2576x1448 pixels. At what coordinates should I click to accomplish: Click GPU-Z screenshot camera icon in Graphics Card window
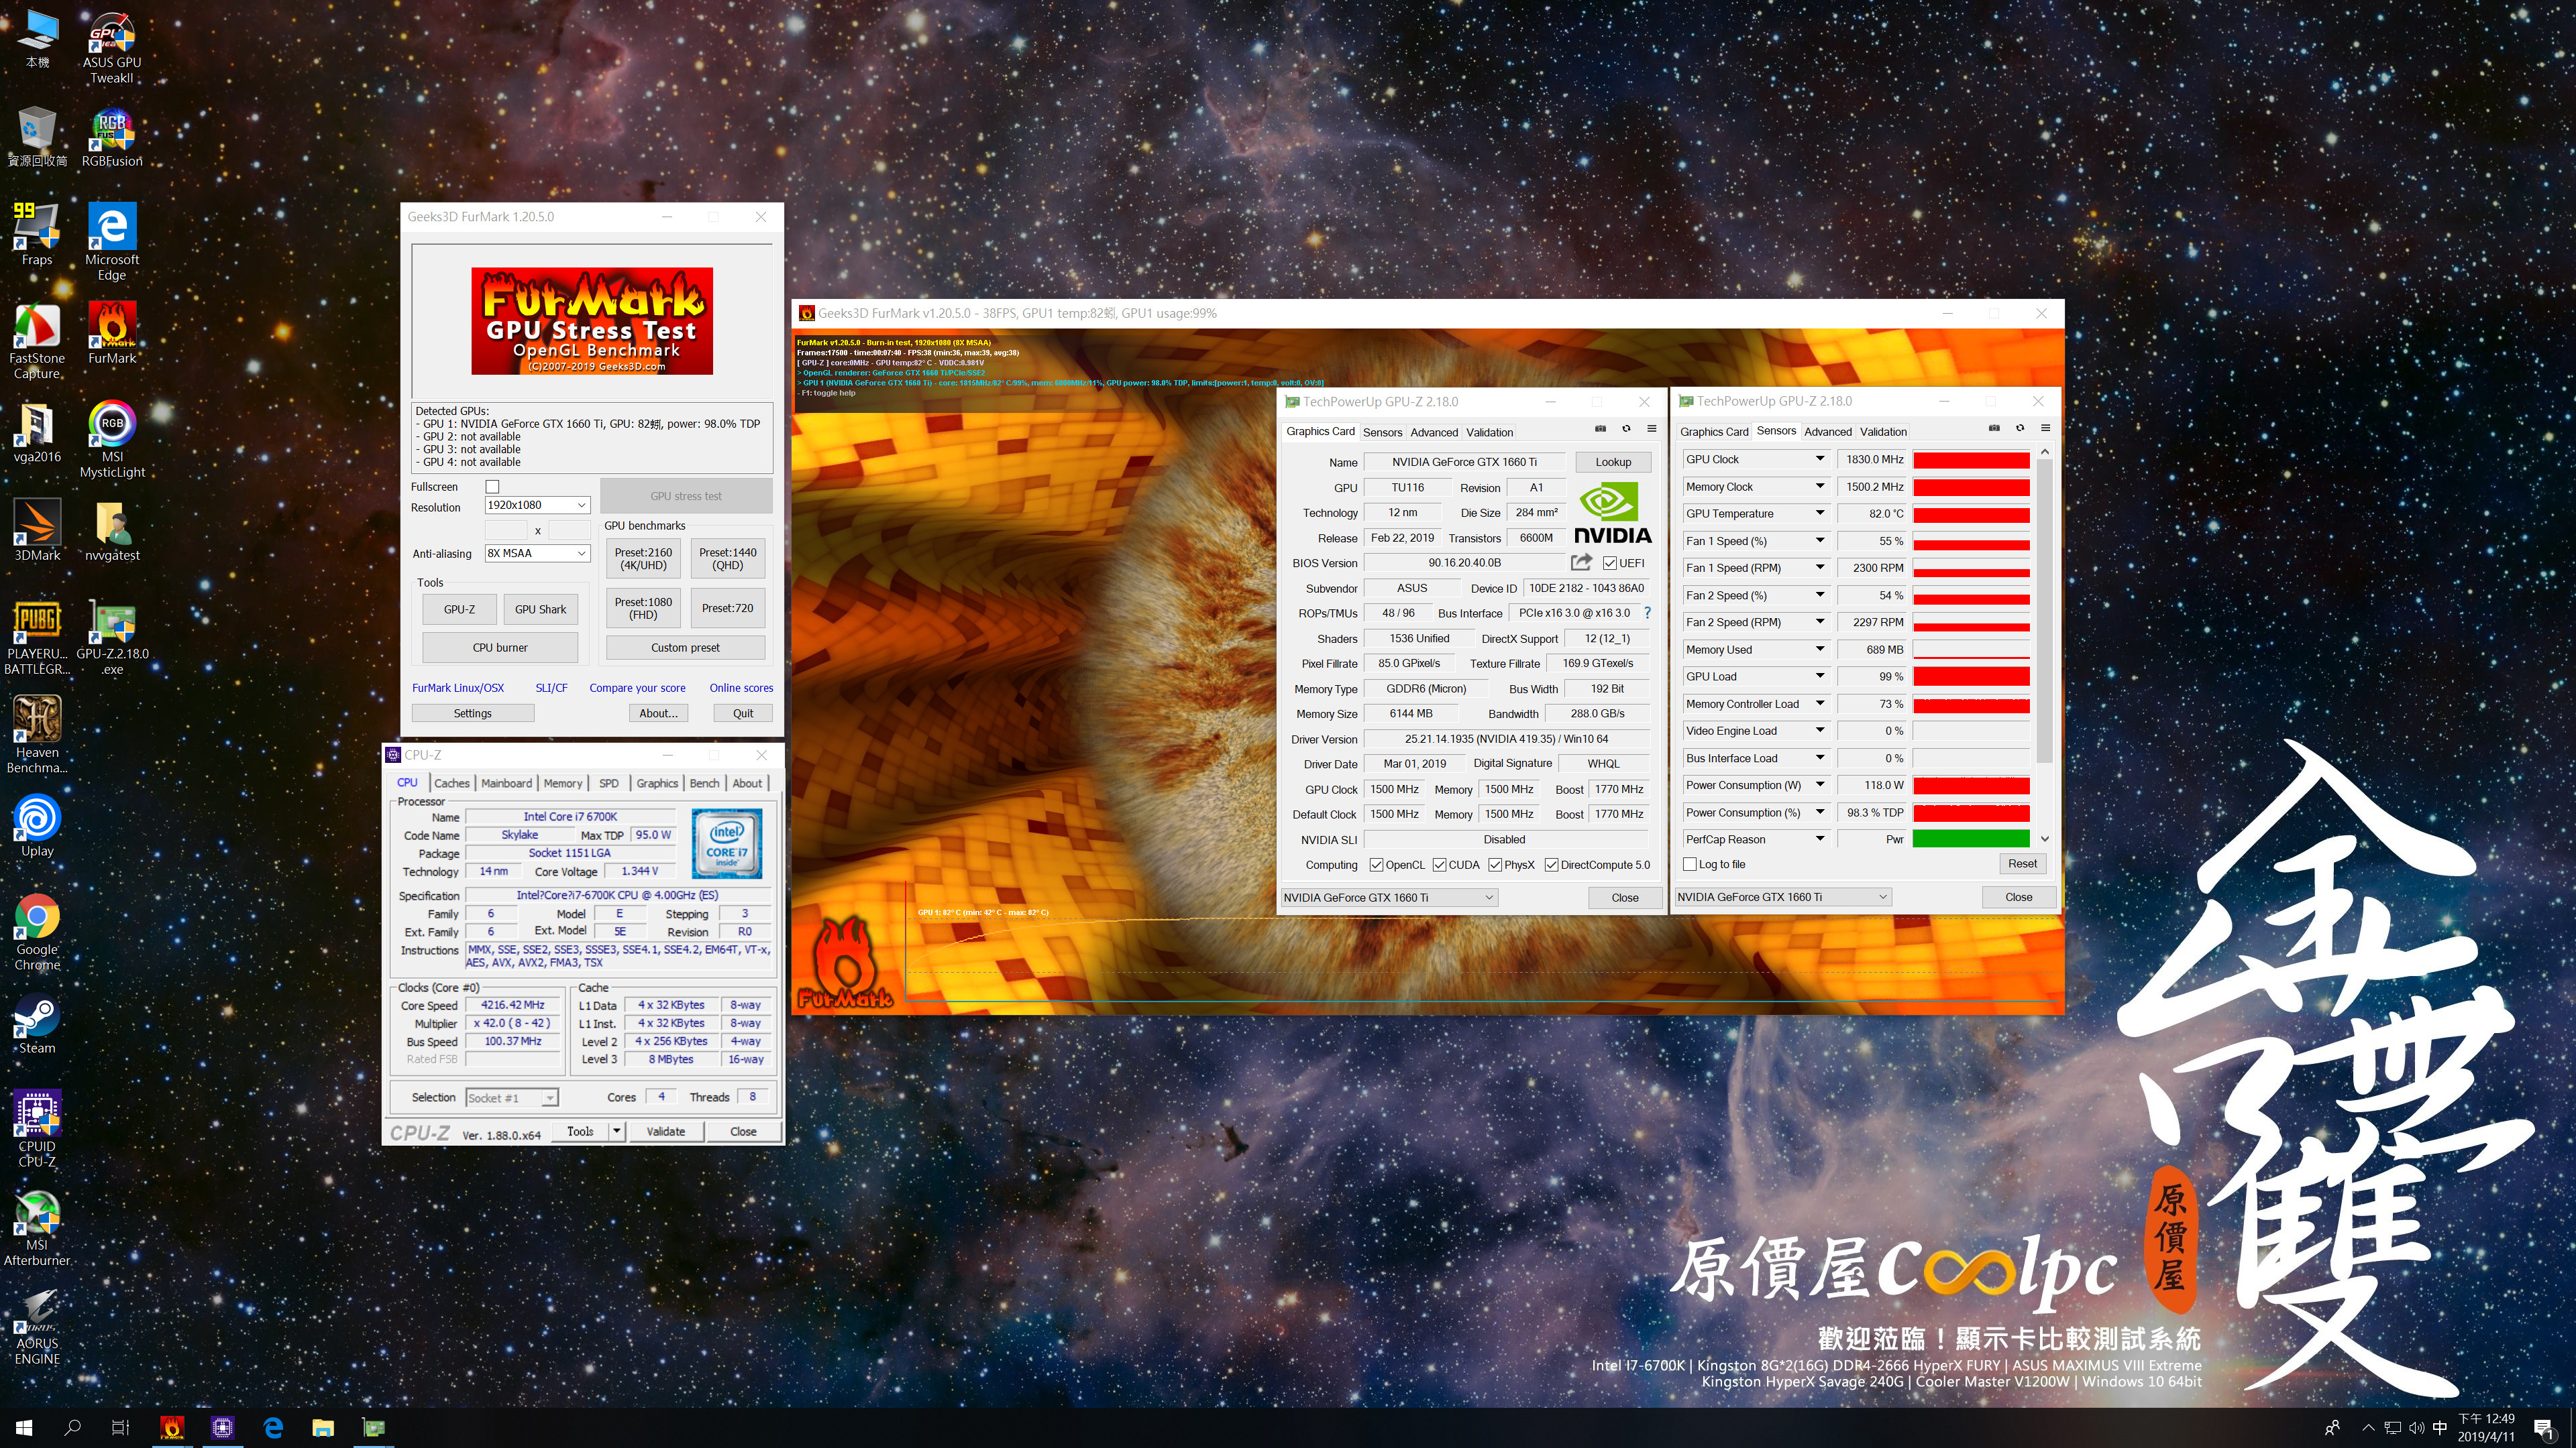[1600, 429]
